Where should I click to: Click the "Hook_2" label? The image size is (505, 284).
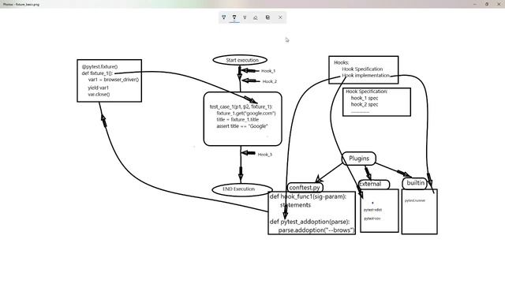270,81
